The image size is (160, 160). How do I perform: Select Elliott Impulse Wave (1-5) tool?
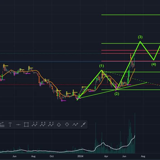[x=34, y=124]
